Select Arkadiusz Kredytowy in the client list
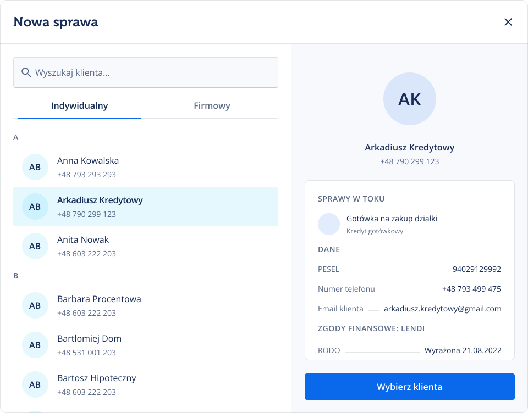Screen dimensions: 528x413 (x=145, y=206)
